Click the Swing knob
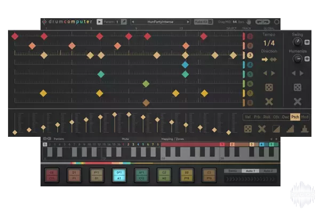The height and width of the screenshot is (213, 320). (298, 42)
